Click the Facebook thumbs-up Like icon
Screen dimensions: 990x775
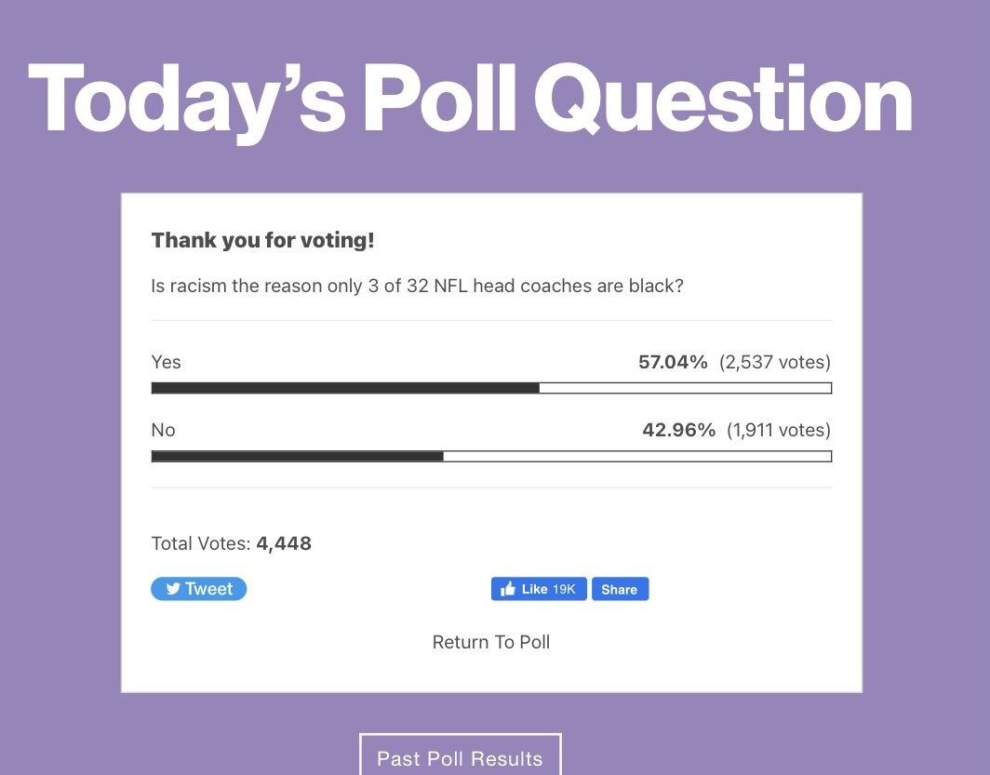coord(508,589)
